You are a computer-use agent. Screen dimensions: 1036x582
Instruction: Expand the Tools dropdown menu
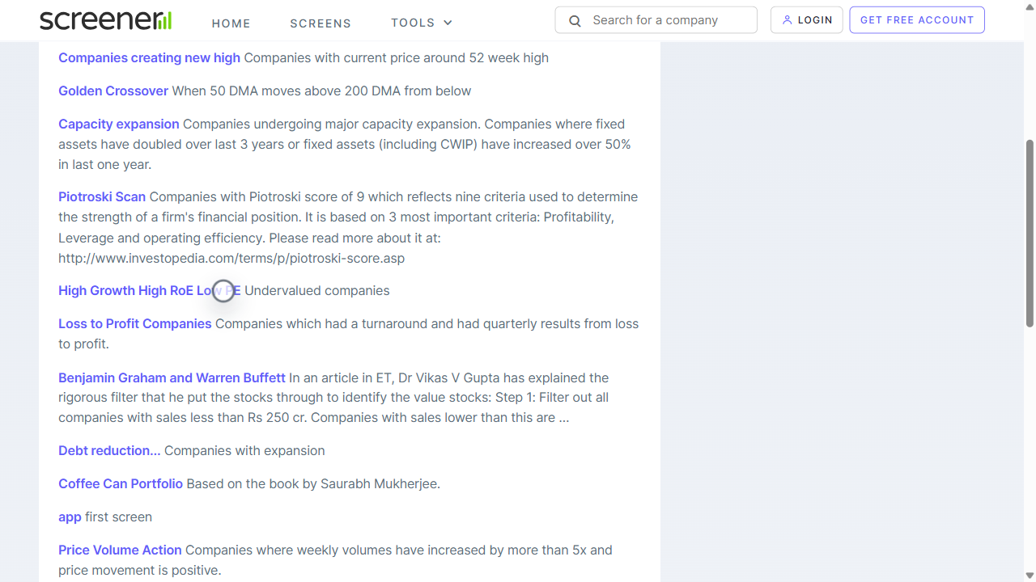point(421,23)
